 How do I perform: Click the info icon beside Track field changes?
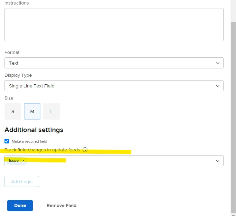[x=85, y=150]
